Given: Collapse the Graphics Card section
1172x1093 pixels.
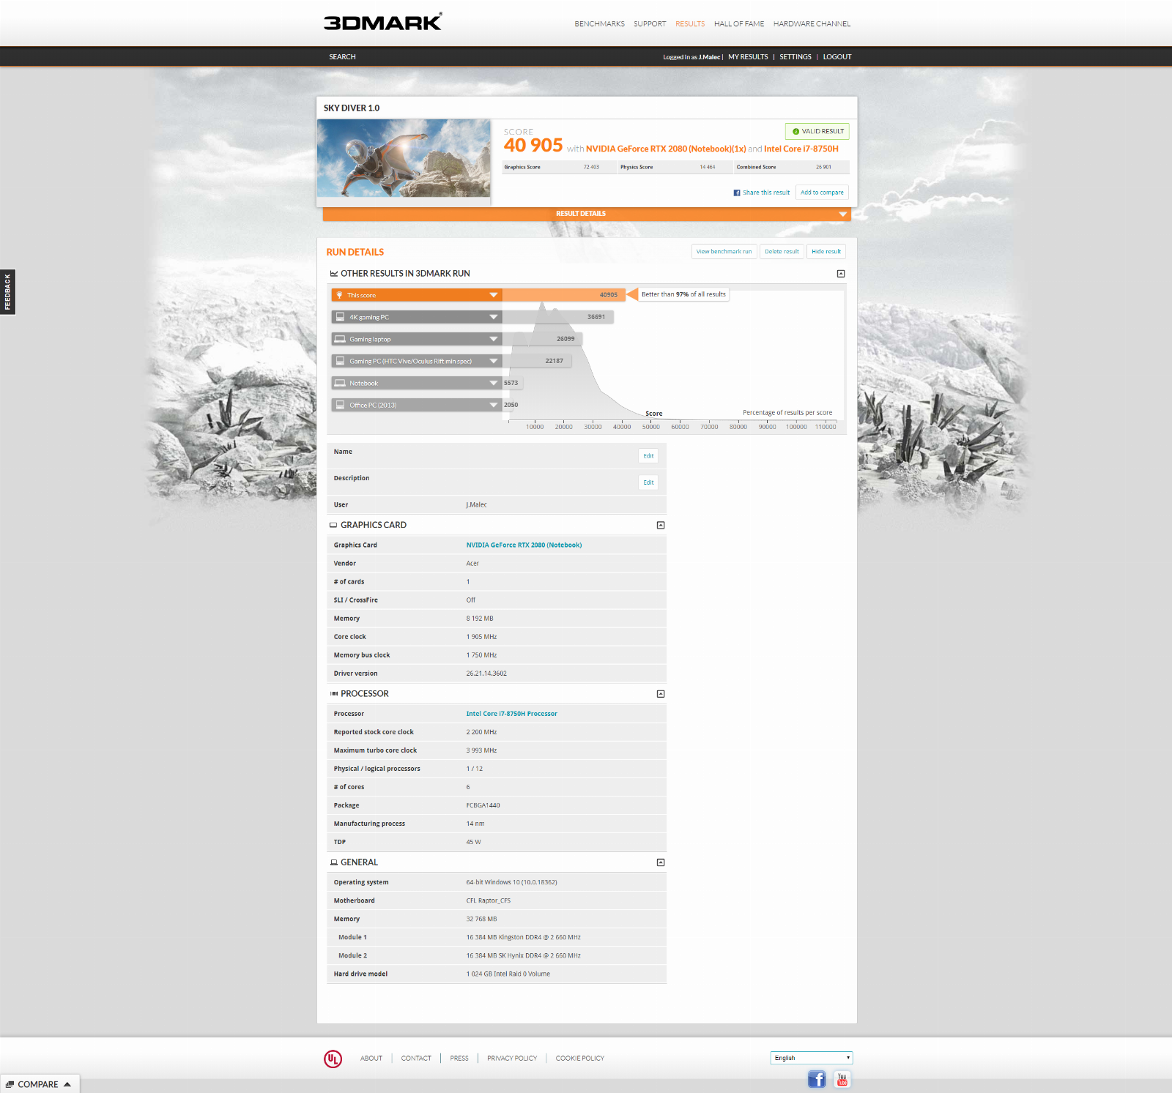Looking at the screenshot, I should [x=661, y=526].
